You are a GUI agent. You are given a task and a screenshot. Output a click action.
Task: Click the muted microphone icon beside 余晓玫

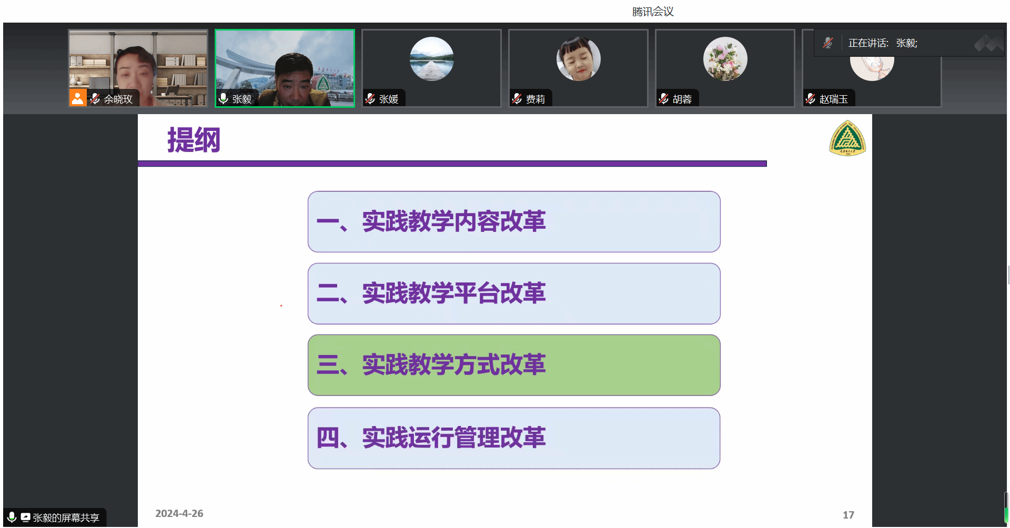click(x=95, y=98)
